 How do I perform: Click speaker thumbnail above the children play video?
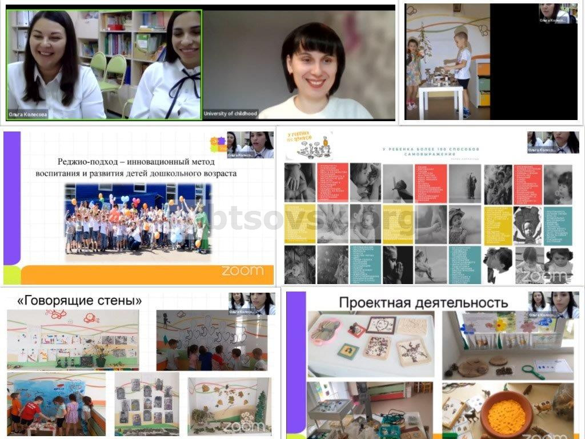554,13
